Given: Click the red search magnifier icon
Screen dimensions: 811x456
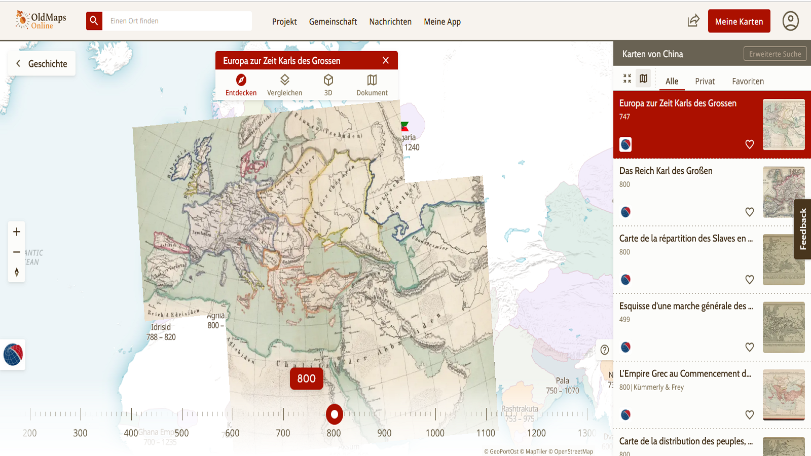Looking at the screenshot, I should point(94,21).
